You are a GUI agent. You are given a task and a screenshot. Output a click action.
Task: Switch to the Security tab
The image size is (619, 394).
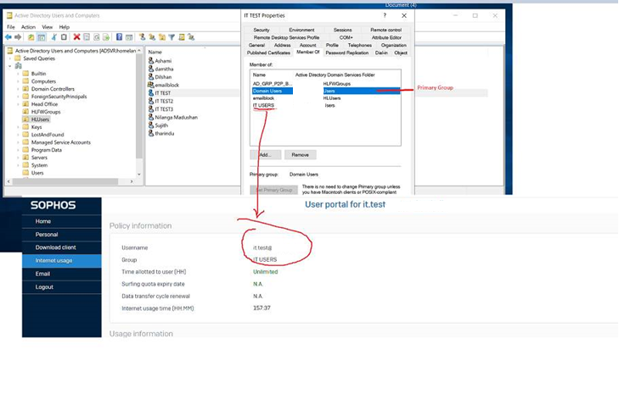262,30
